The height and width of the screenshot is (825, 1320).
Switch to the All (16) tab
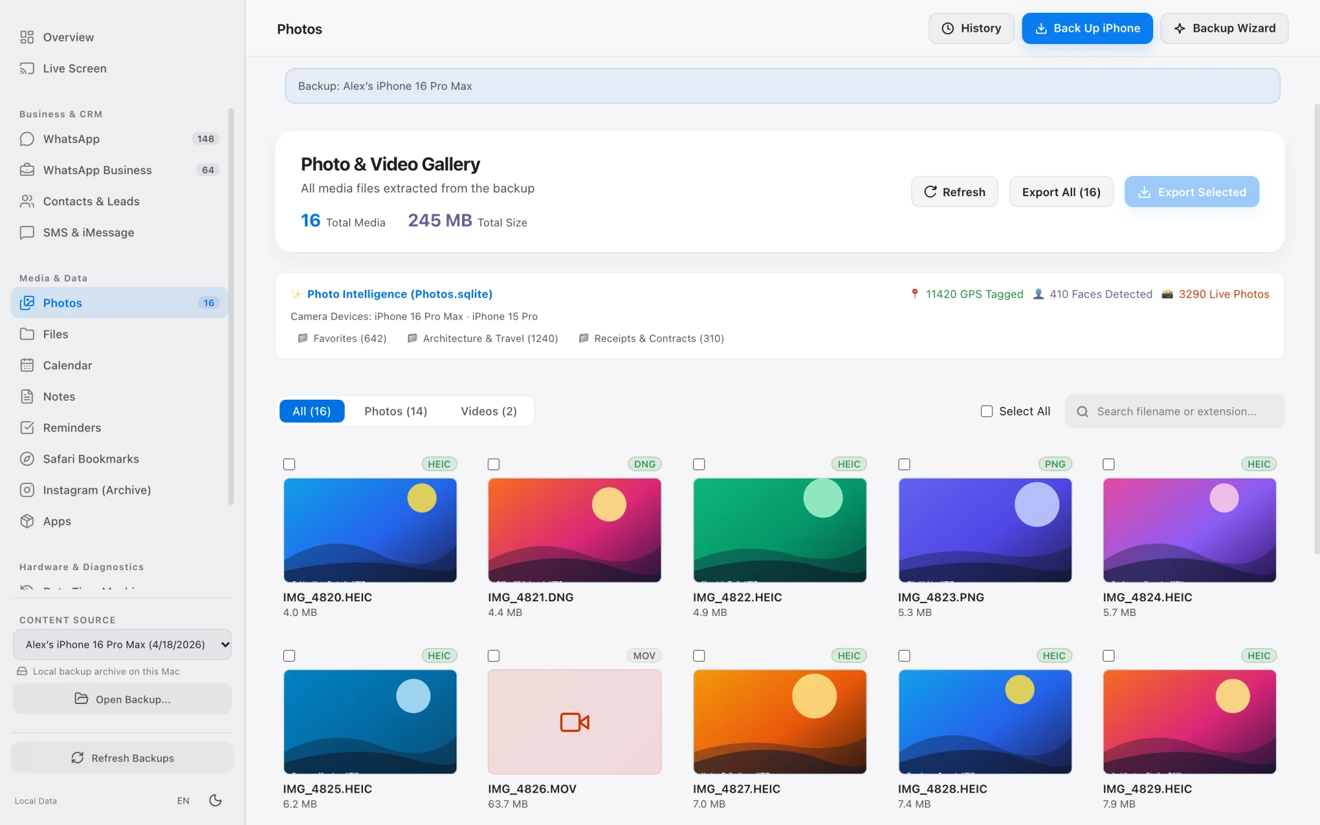point(312,411)
